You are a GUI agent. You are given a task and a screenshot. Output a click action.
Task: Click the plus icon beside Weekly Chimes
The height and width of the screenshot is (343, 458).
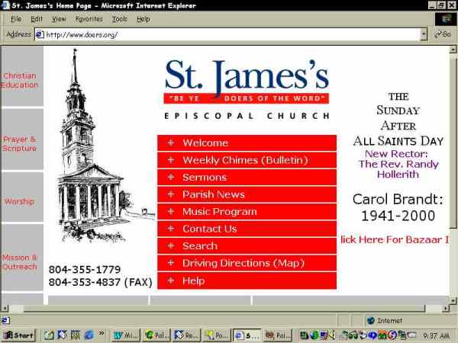pyautogui.click(x=171, y=160)
